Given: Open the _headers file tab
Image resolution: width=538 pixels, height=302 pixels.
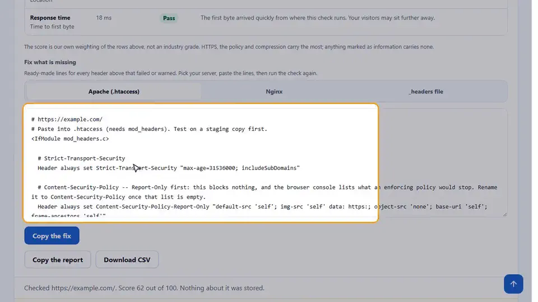Looking at the screenshot, I should (425, 91).
